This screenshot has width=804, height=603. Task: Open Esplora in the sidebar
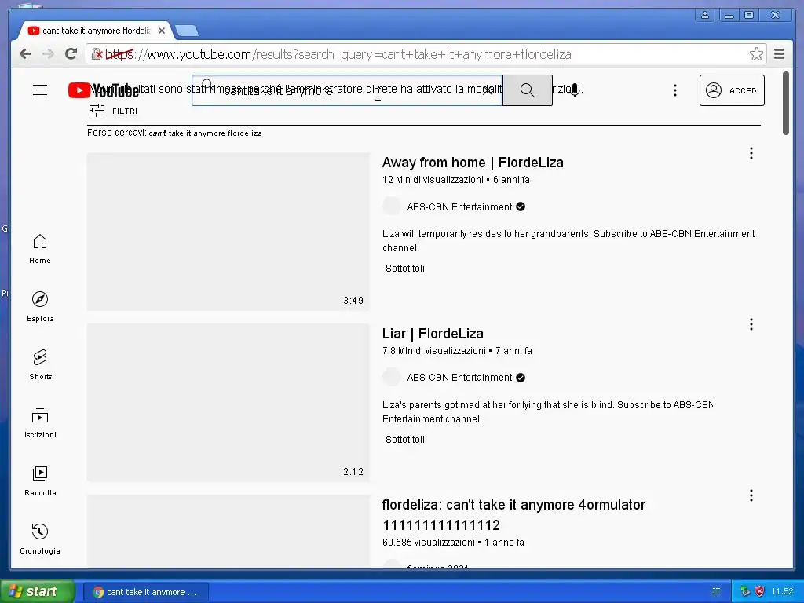[x=40, y=307]
